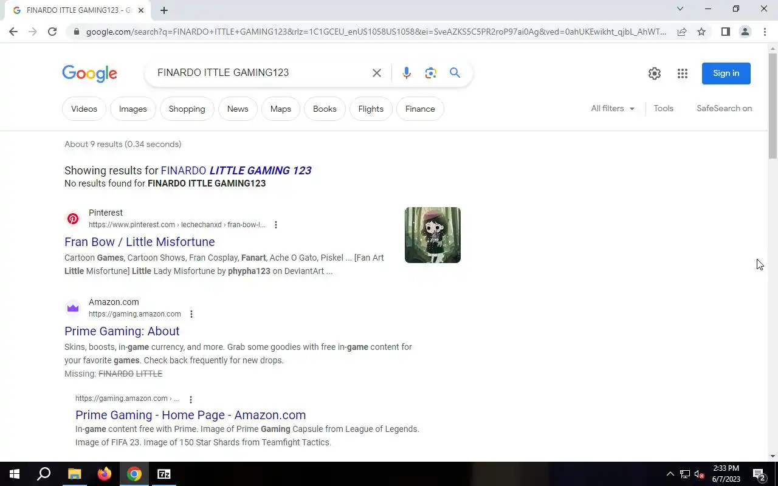Screen dimensions: 778x486
Task: Click the Sign in button
Action: [726, 73]
